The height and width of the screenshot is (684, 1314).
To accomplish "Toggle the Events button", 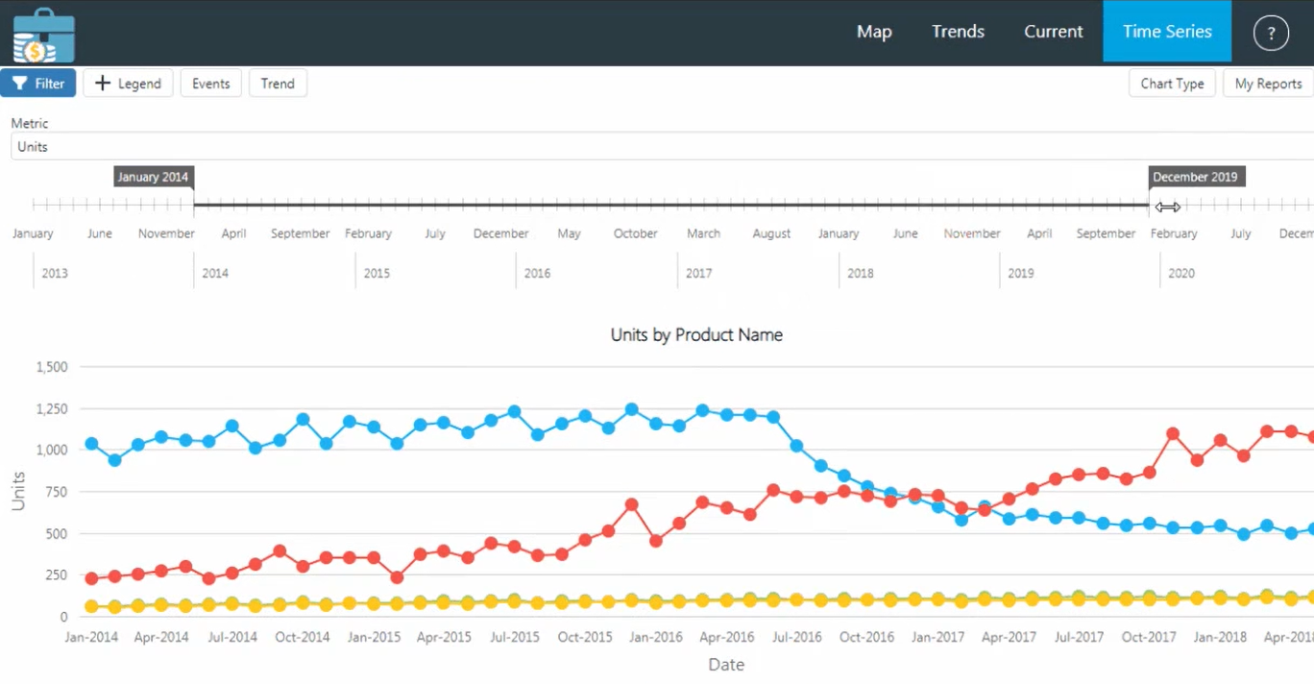I will [x=210, y=84].
